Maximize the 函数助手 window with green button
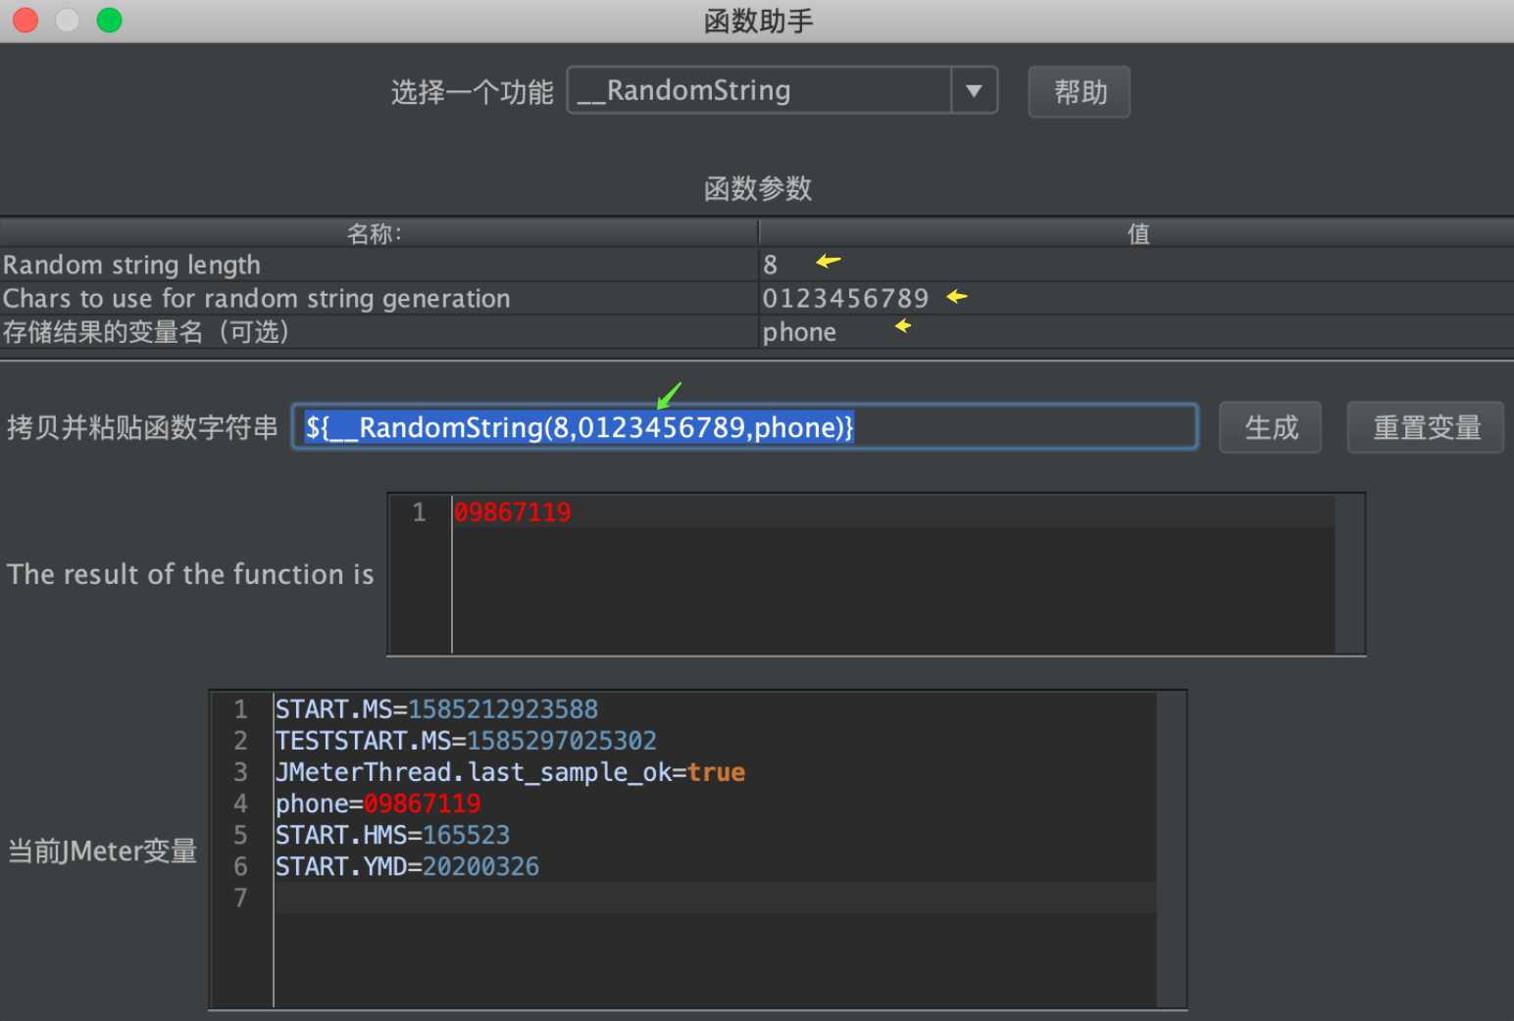This screenshot has width=1514, height=1021. pyautogui.click(x=110, y=20)
